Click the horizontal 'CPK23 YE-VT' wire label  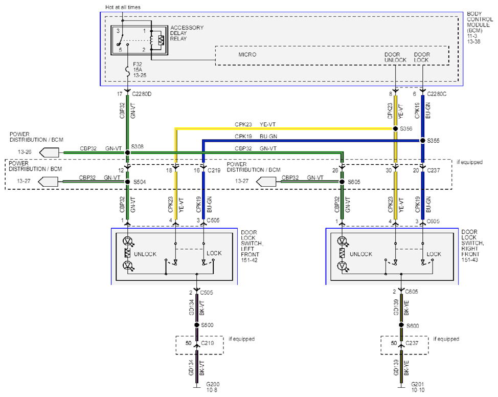pyautogui.click(x=255, y=125)
